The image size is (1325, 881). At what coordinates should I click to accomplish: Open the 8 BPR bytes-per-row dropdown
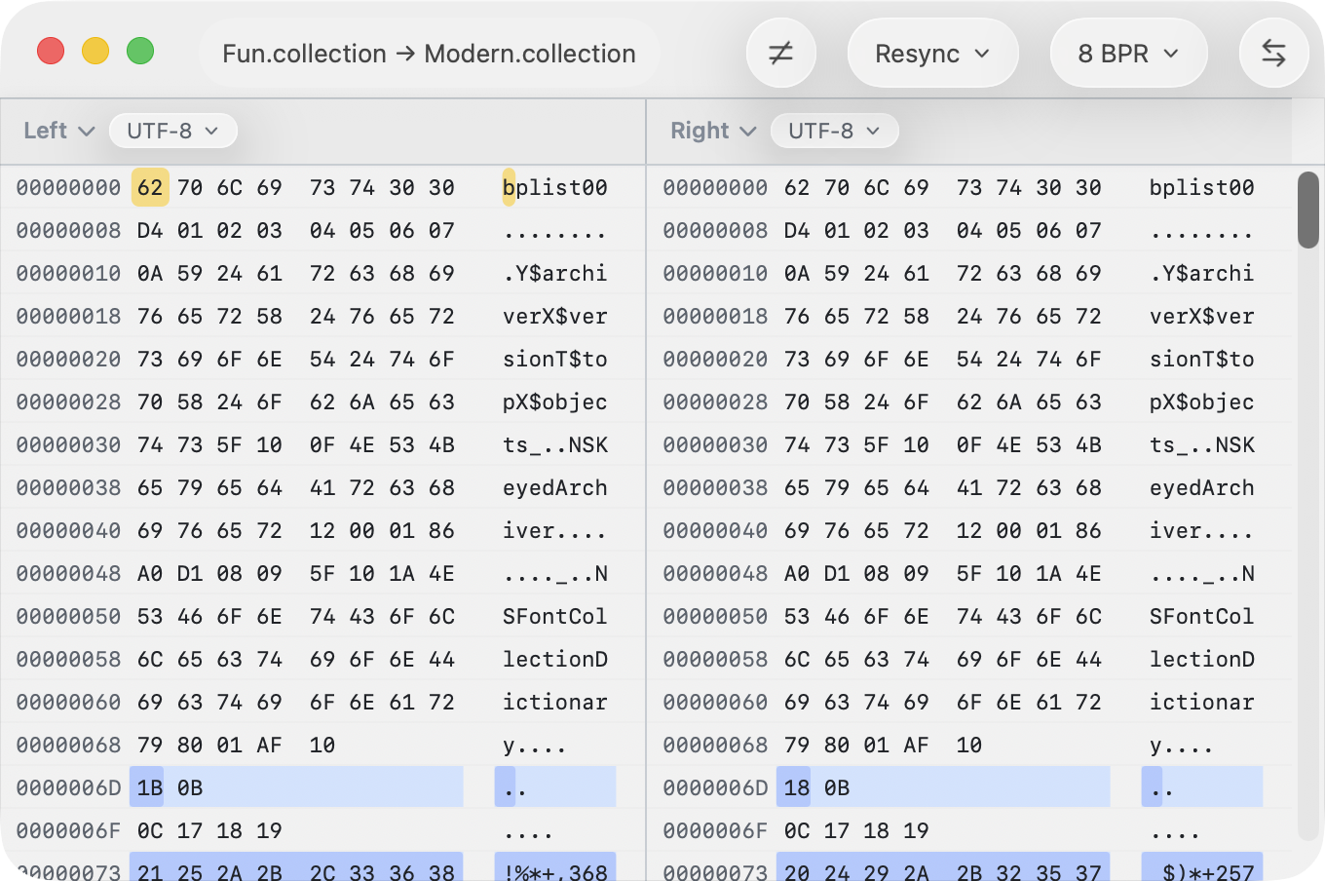click(1128, 54)
